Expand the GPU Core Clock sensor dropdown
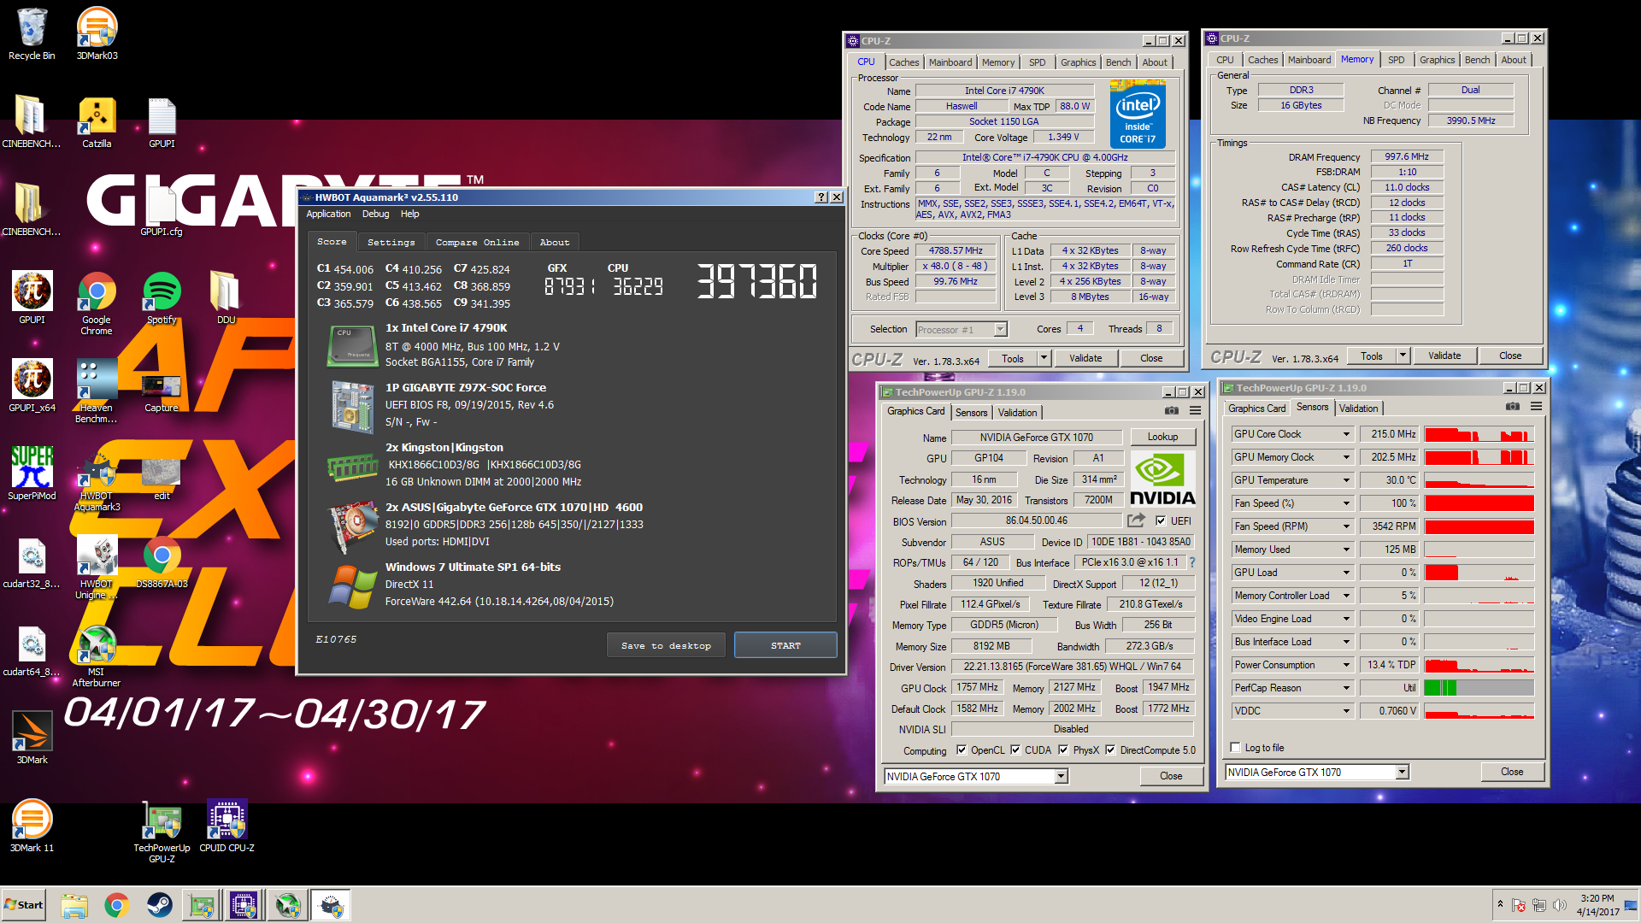 pos(1345,434)
